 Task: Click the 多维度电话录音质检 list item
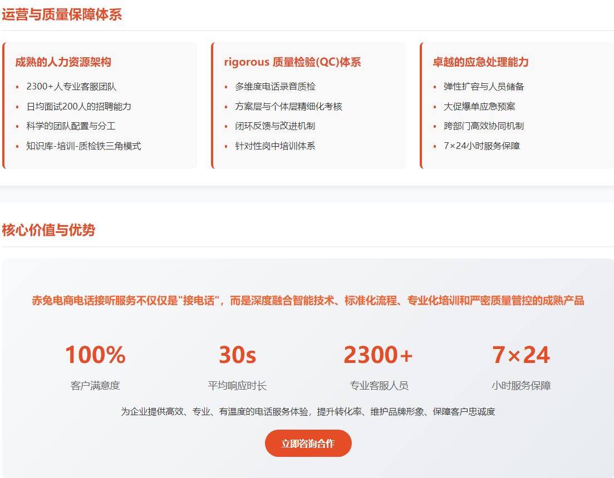tap(275, 87)
